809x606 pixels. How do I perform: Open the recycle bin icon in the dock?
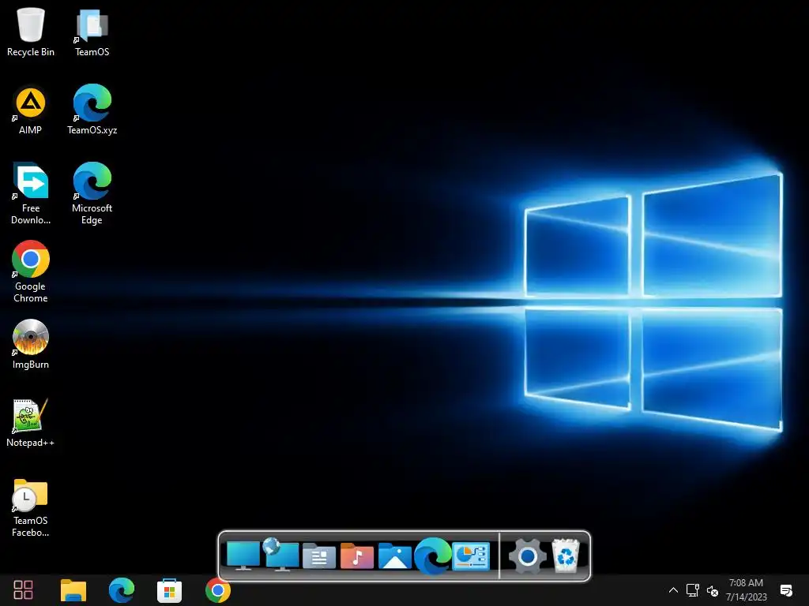click(x=566, y=555)
